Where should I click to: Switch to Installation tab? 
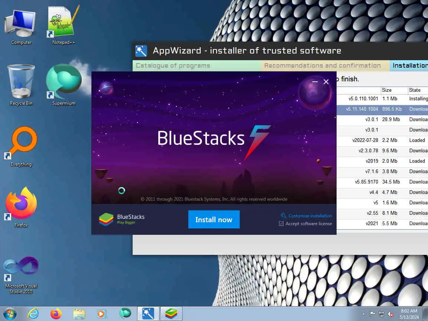[x=409, y=65]
